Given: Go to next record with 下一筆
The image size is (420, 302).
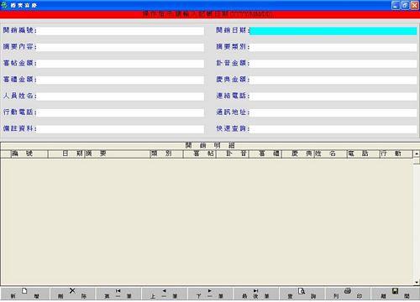Looking at the screenshot, I should pos(210,294).
